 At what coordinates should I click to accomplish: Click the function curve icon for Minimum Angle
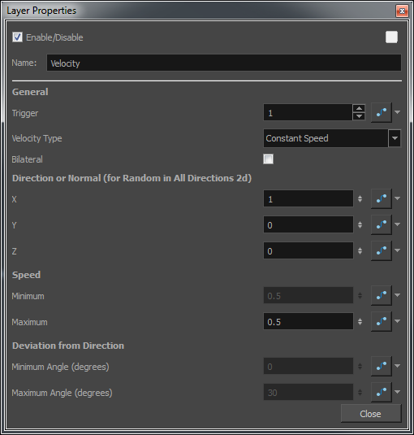click(382, 366)
